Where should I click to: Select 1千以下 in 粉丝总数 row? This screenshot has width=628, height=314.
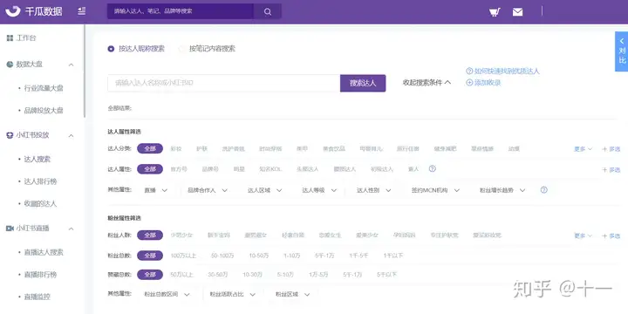392,256
